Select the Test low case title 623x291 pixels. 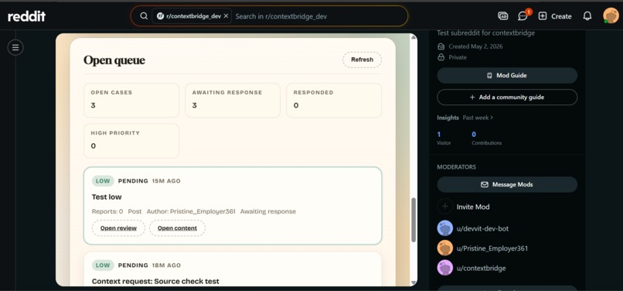click(107, 197)
